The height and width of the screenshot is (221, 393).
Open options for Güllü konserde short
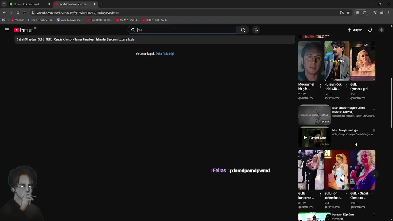tap(320, 195)
